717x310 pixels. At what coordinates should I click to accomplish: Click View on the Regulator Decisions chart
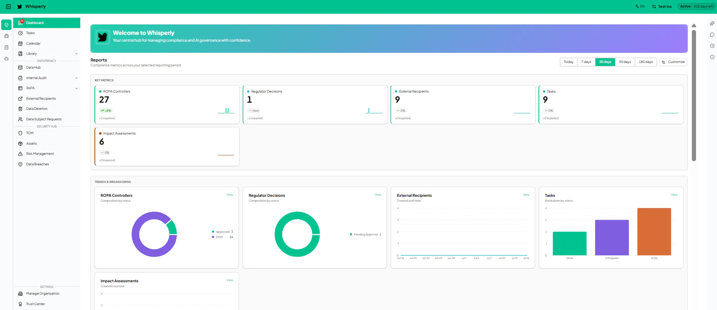(x=378, y=195)
